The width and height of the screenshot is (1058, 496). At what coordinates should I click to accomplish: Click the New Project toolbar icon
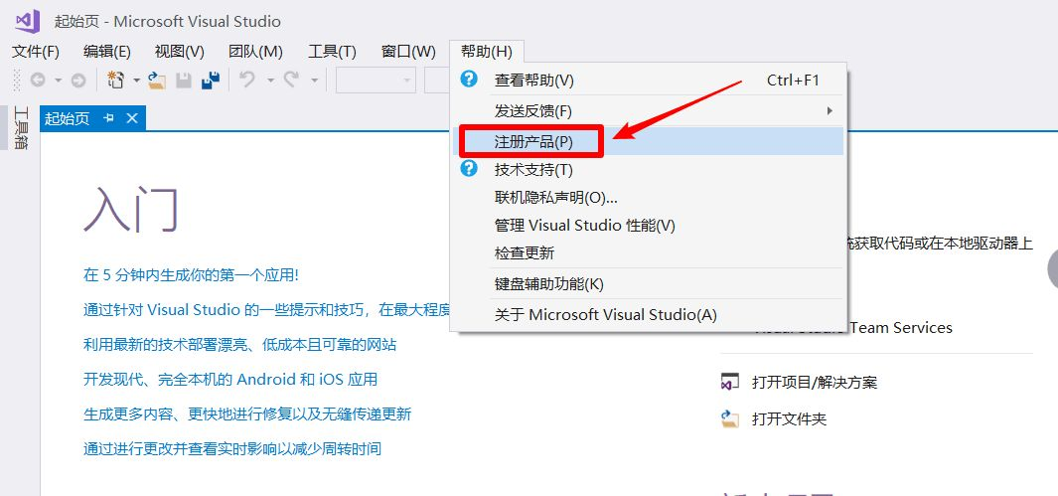pos(116,81)
